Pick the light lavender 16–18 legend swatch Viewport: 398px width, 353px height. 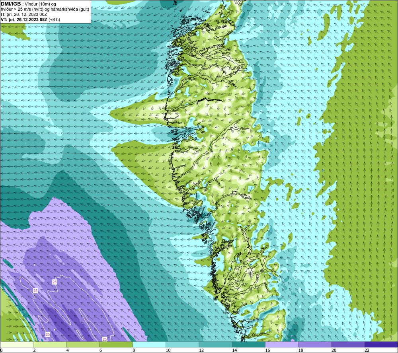pyautogui.click(x=282, y=344)
